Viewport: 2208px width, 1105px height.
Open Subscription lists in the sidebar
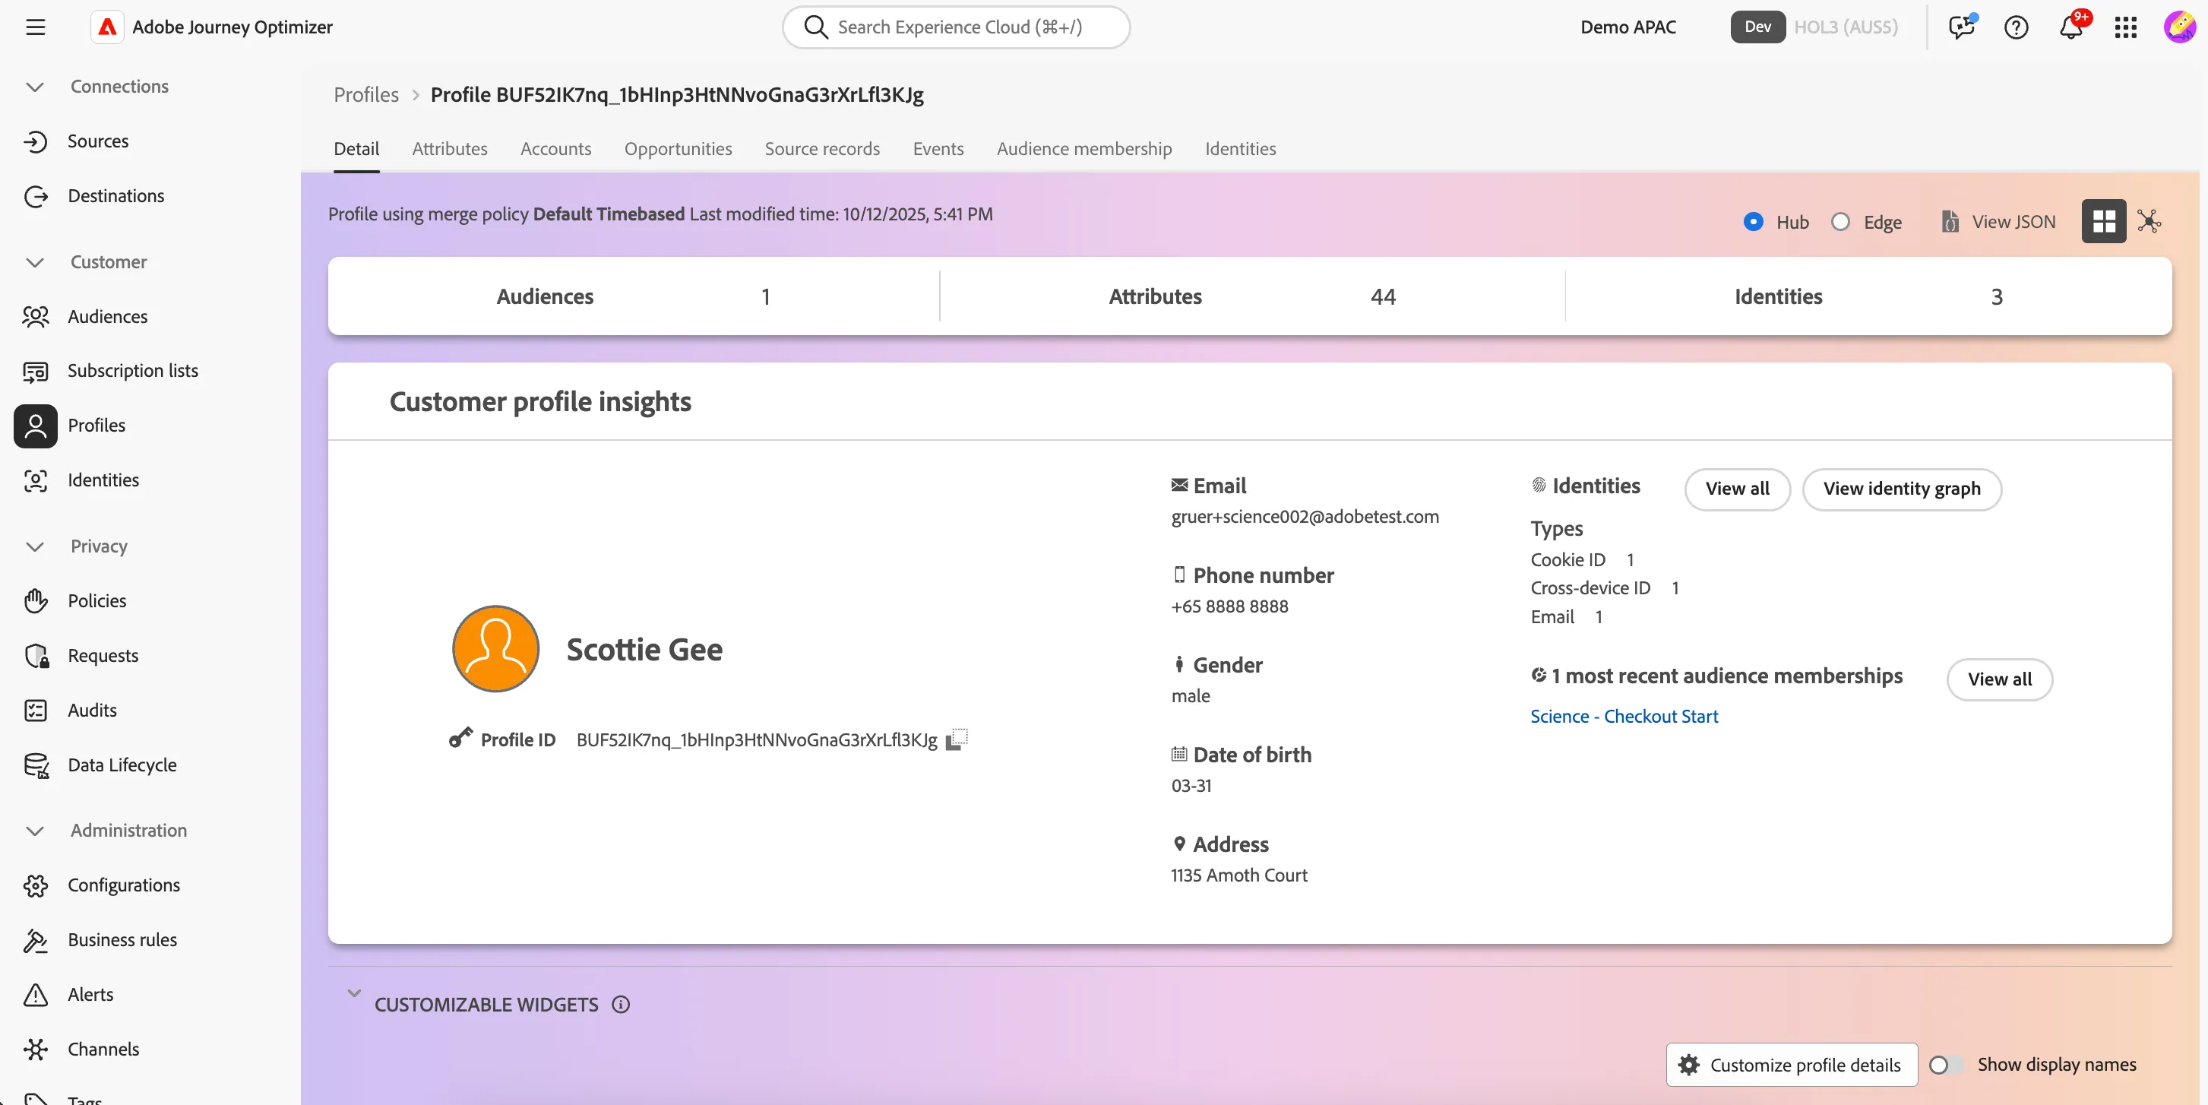coord(133,371)
